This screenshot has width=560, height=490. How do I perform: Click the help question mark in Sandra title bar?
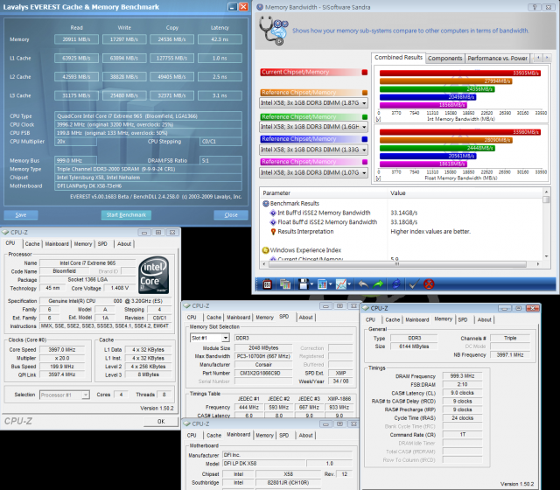click(x=535, y=7)
